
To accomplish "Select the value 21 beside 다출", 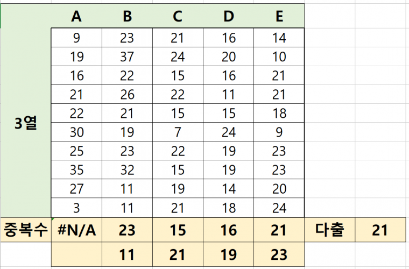I will point(380,230).
